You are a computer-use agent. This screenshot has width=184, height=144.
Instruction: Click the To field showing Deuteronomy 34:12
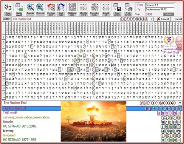pos(159,10)
